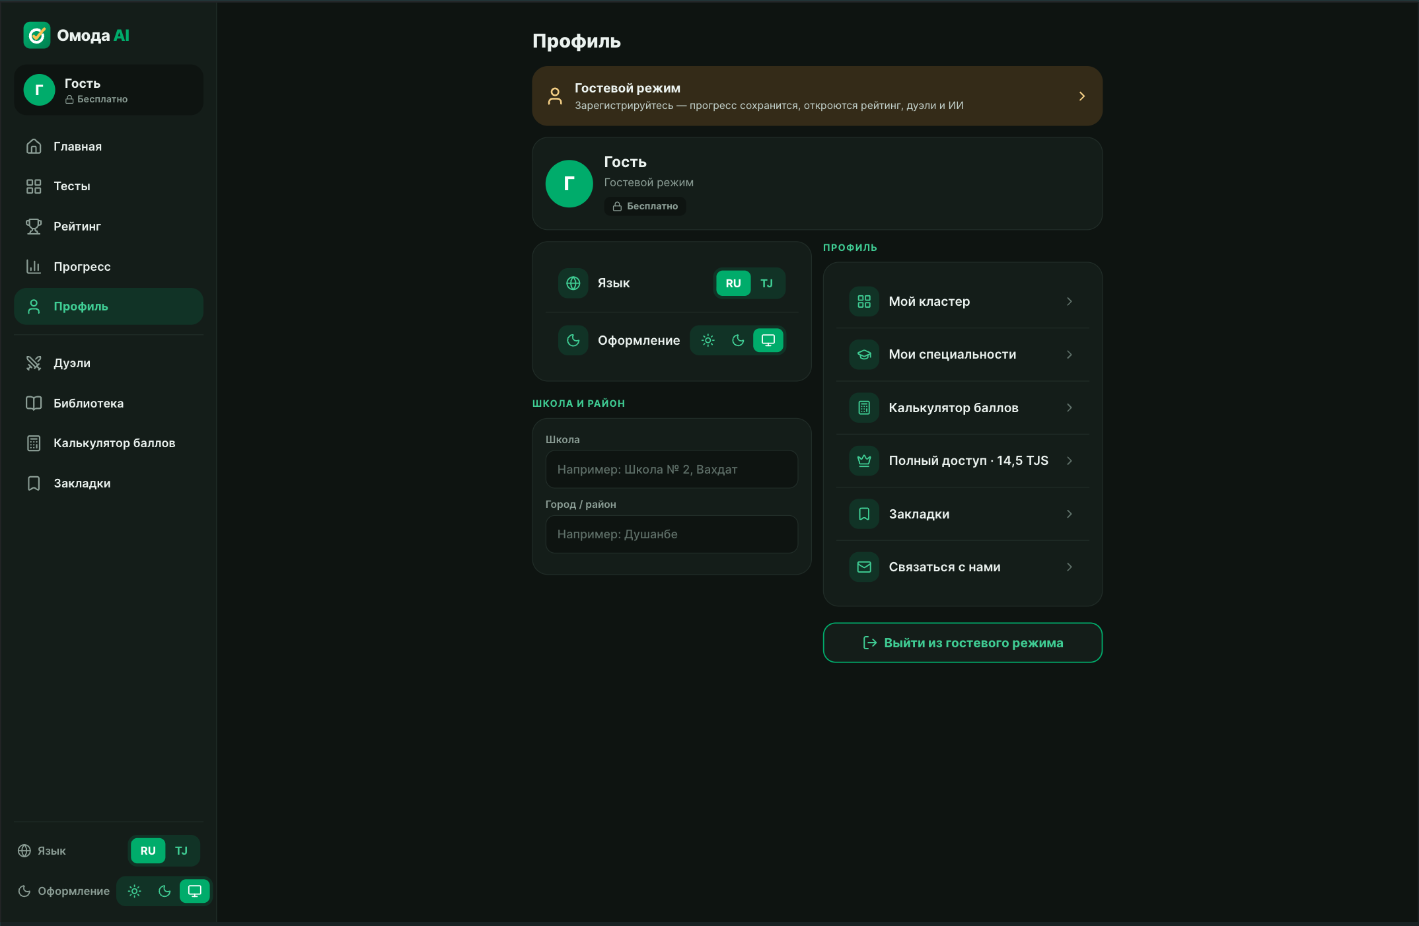Select RU language in the profile card
This screenshot has height=926, width=1419.
coord(733,283)
